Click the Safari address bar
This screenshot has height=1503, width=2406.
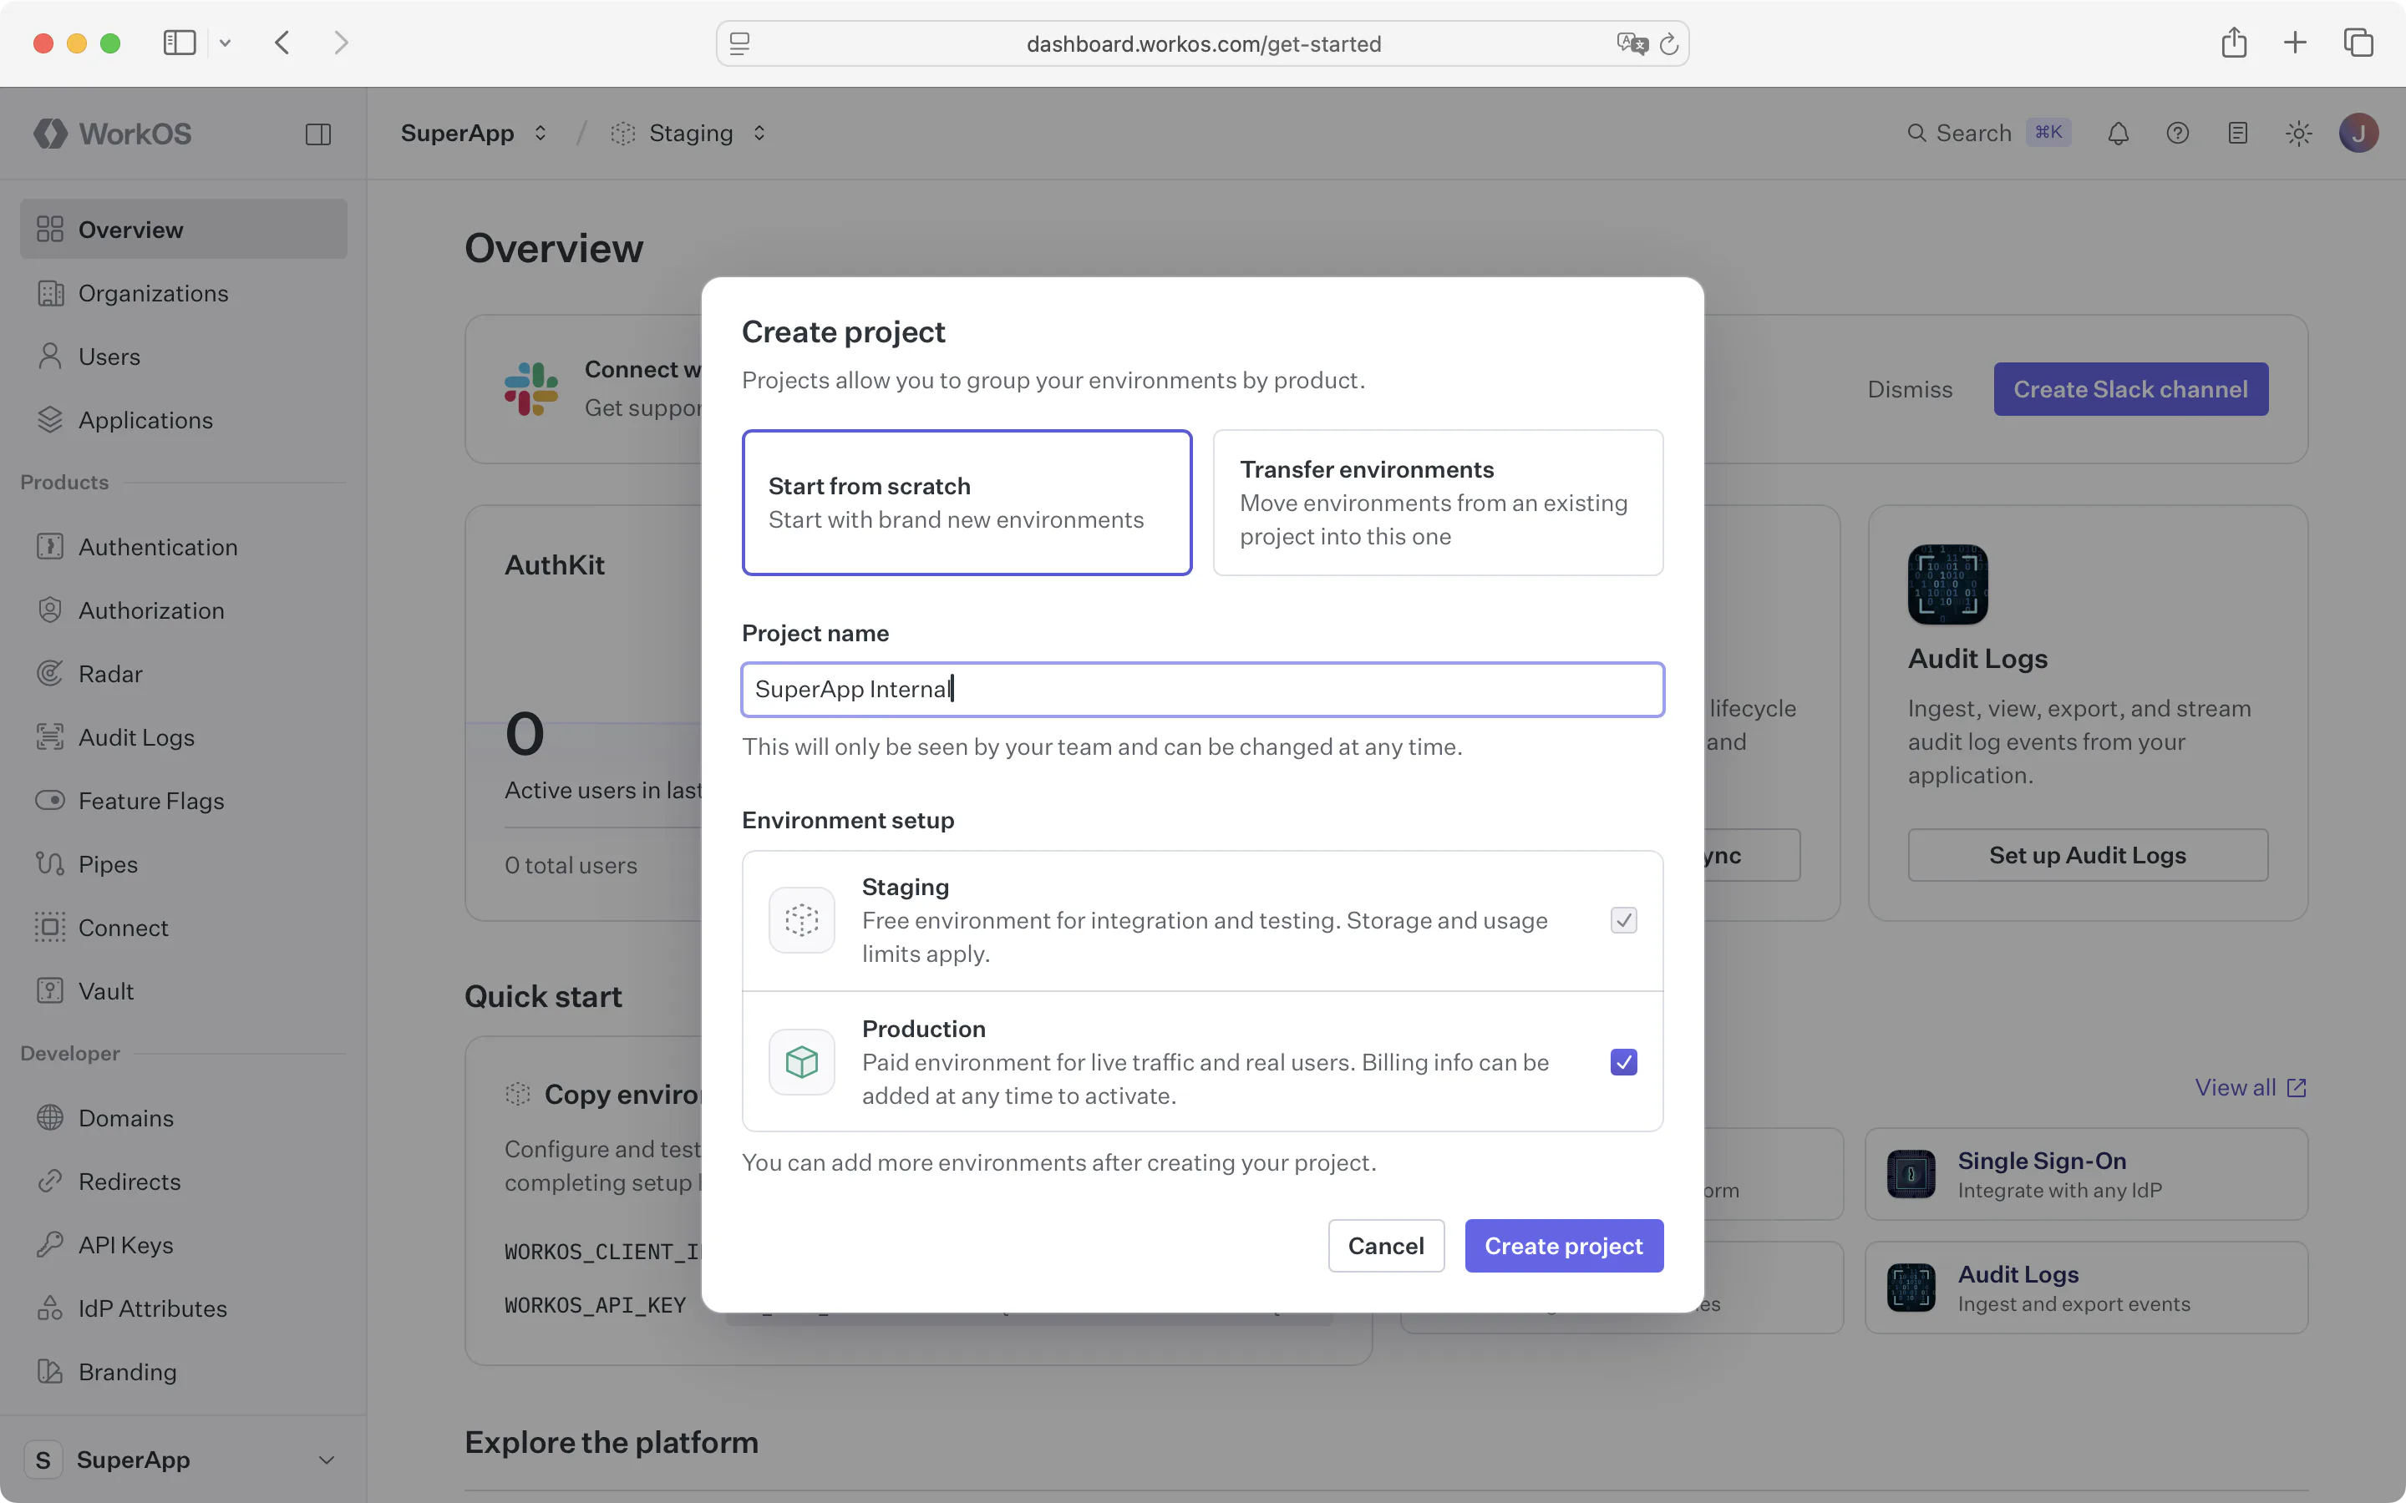pyautogui.click(x=1202, y=43)
